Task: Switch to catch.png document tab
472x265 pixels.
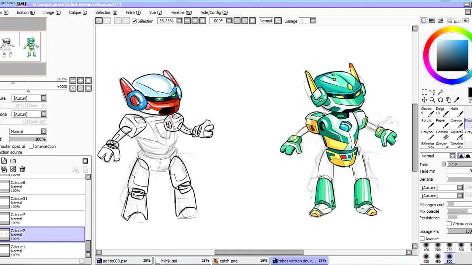Action: (241, 261)
